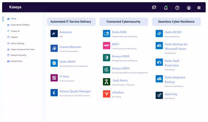
Task: Open the ConnectBooster link
Action: point(71,47)
